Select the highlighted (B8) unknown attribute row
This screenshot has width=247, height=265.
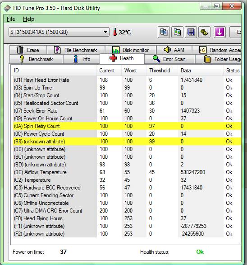127,142
